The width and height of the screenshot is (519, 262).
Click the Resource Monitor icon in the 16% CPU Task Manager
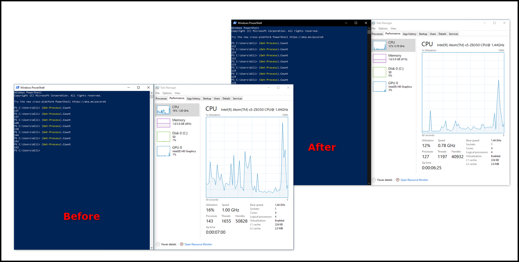[x=182, y=244]
